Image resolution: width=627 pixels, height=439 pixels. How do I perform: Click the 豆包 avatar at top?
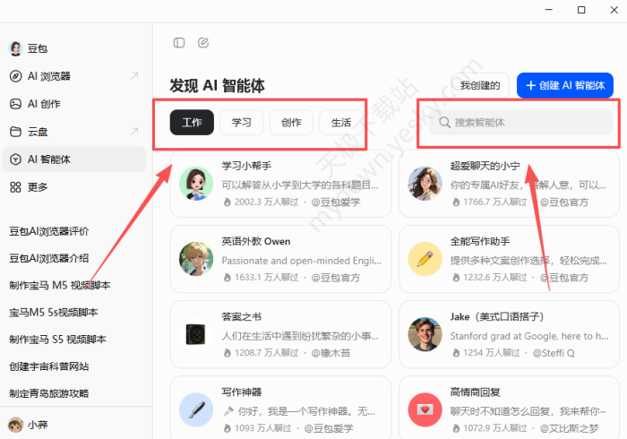pos(15,48)
